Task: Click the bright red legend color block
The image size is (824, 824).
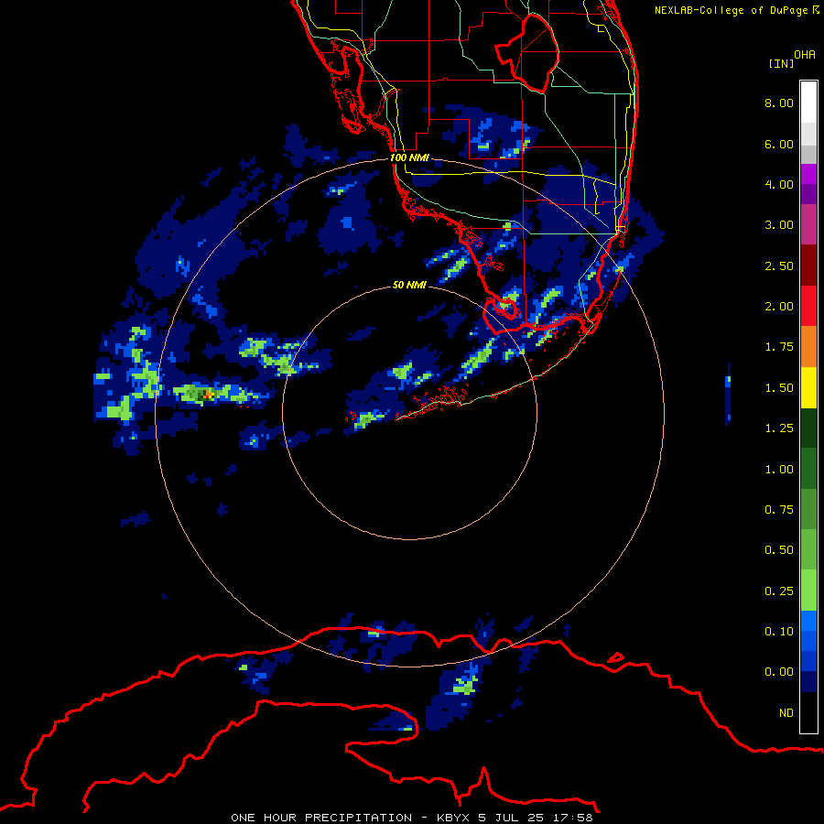Action: click(808, 306)
